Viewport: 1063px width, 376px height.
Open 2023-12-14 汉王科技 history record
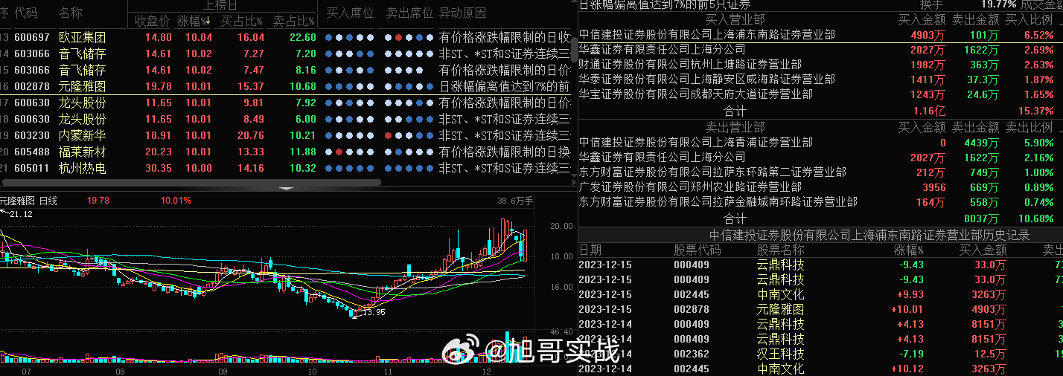coord(820,354)
